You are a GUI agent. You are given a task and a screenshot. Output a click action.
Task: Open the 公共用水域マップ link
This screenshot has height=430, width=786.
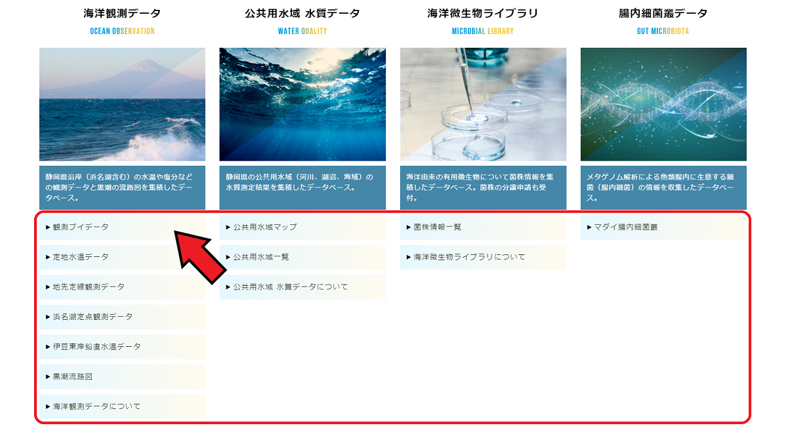coord(302,227)
